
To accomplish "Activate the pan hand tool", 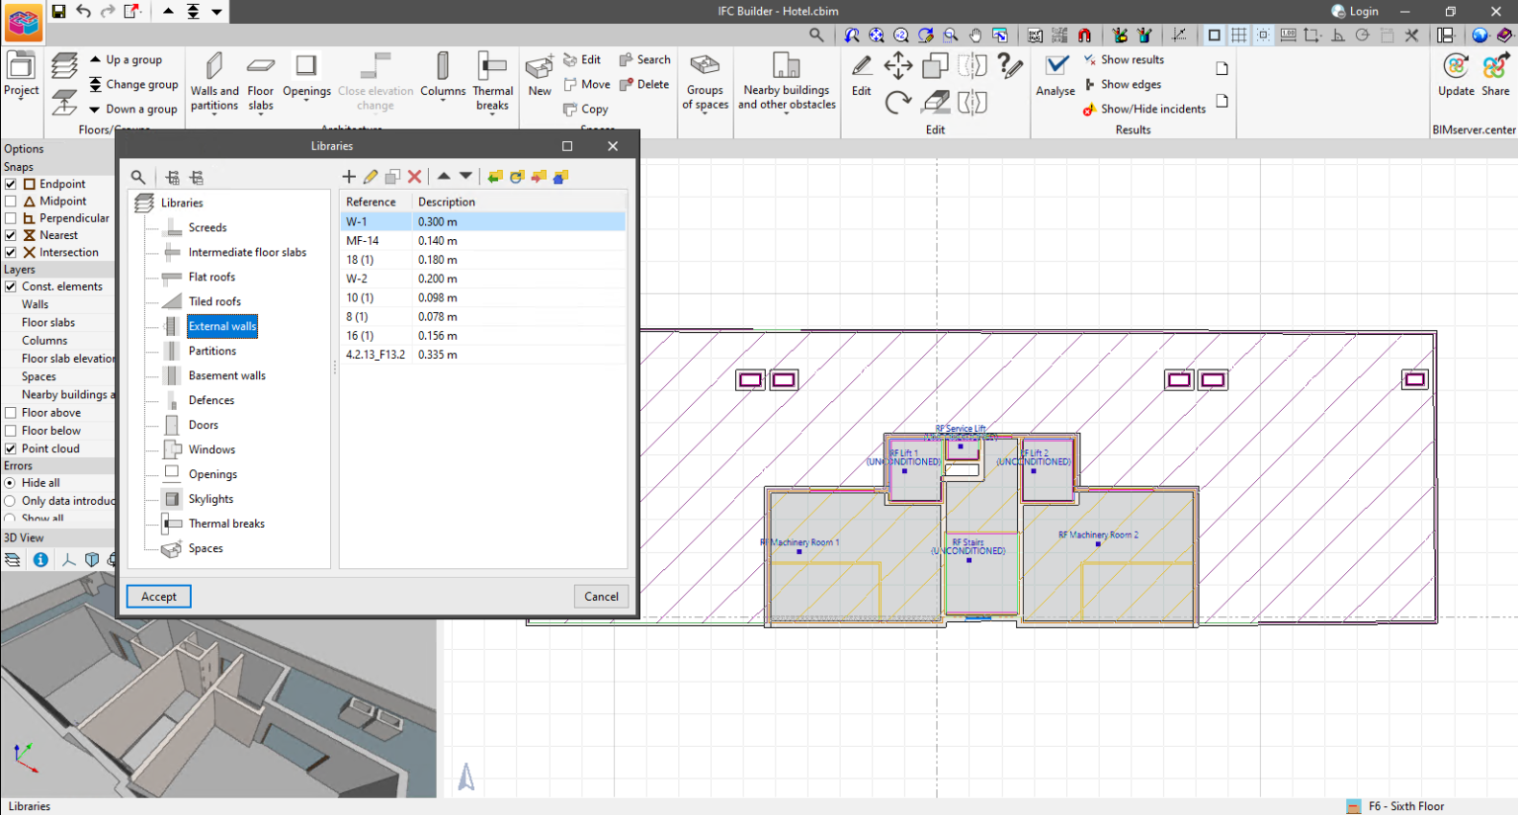I will [975, 36].
